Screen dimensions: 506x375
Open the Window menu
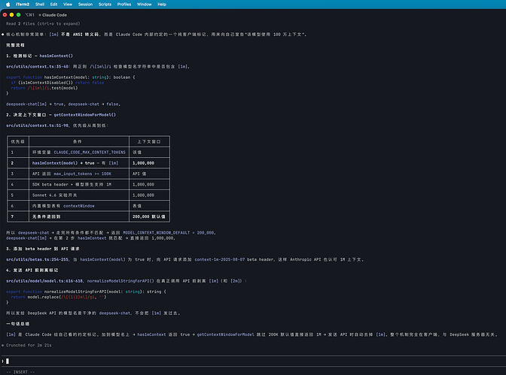tap(145, 5)
